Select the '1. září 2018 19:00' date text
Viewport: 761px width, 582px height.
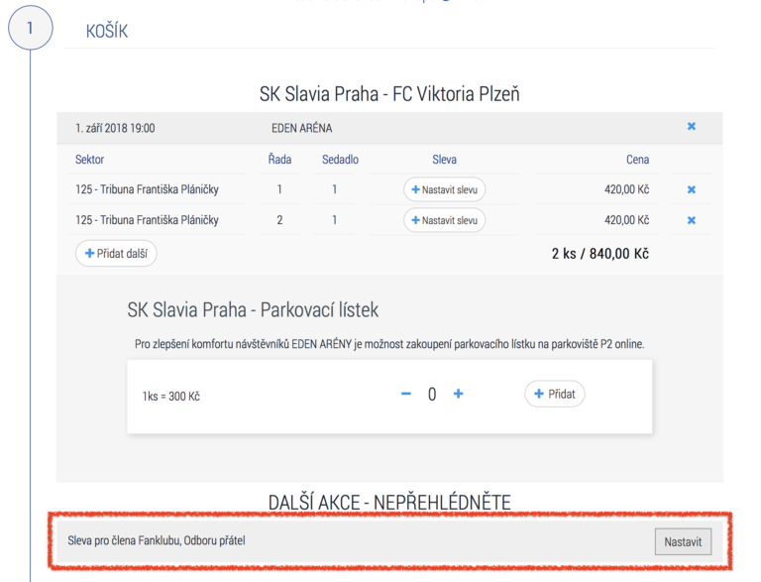pyautogui.click(x=115, y=128)
